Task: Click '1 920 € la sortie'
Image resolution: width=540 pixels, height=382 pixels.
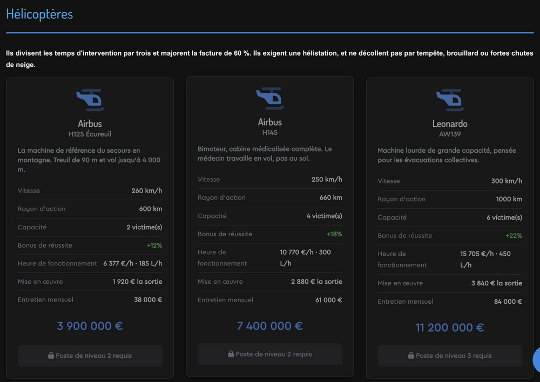Action: (137, 282)
